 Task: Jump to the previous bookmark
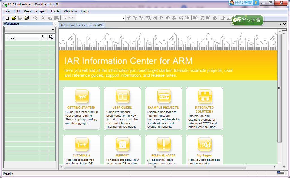tap(168, 18)
